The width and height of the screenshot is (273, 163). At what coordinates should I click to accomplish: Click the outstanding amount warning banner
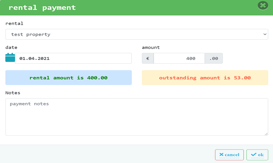click(x=205, y=78)
